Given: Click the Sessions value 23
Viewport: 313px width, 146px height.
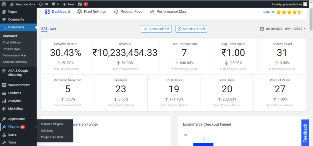Looking at the screenshot, I should tap(121, 89).
